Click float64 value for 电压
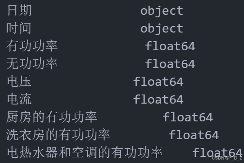 point(158,81)
